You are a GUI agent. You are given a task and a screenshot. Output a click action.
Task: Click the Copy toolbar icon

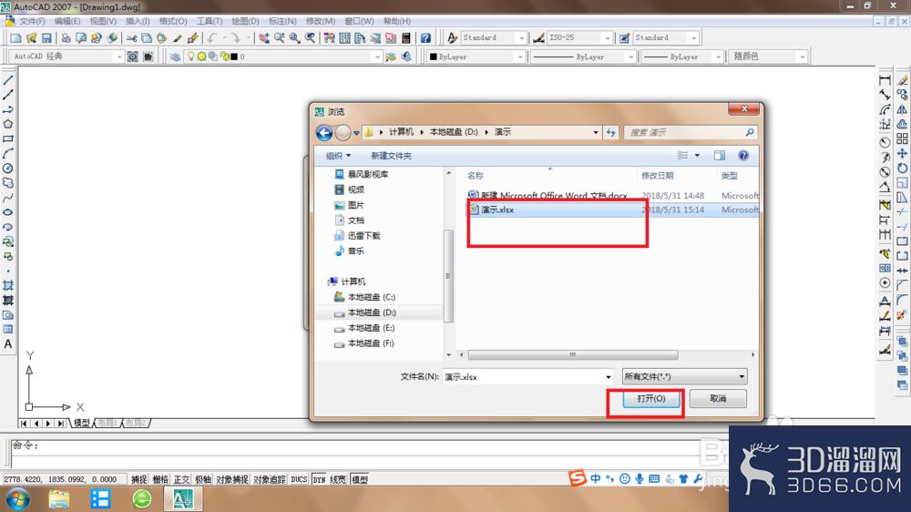point(147,38)
